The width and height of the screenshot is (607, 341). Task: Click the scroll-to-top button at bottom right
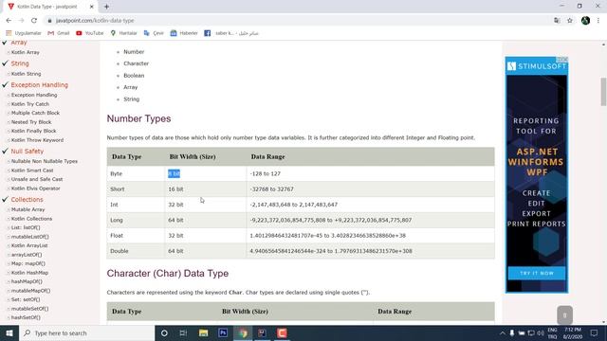[565, 315]
